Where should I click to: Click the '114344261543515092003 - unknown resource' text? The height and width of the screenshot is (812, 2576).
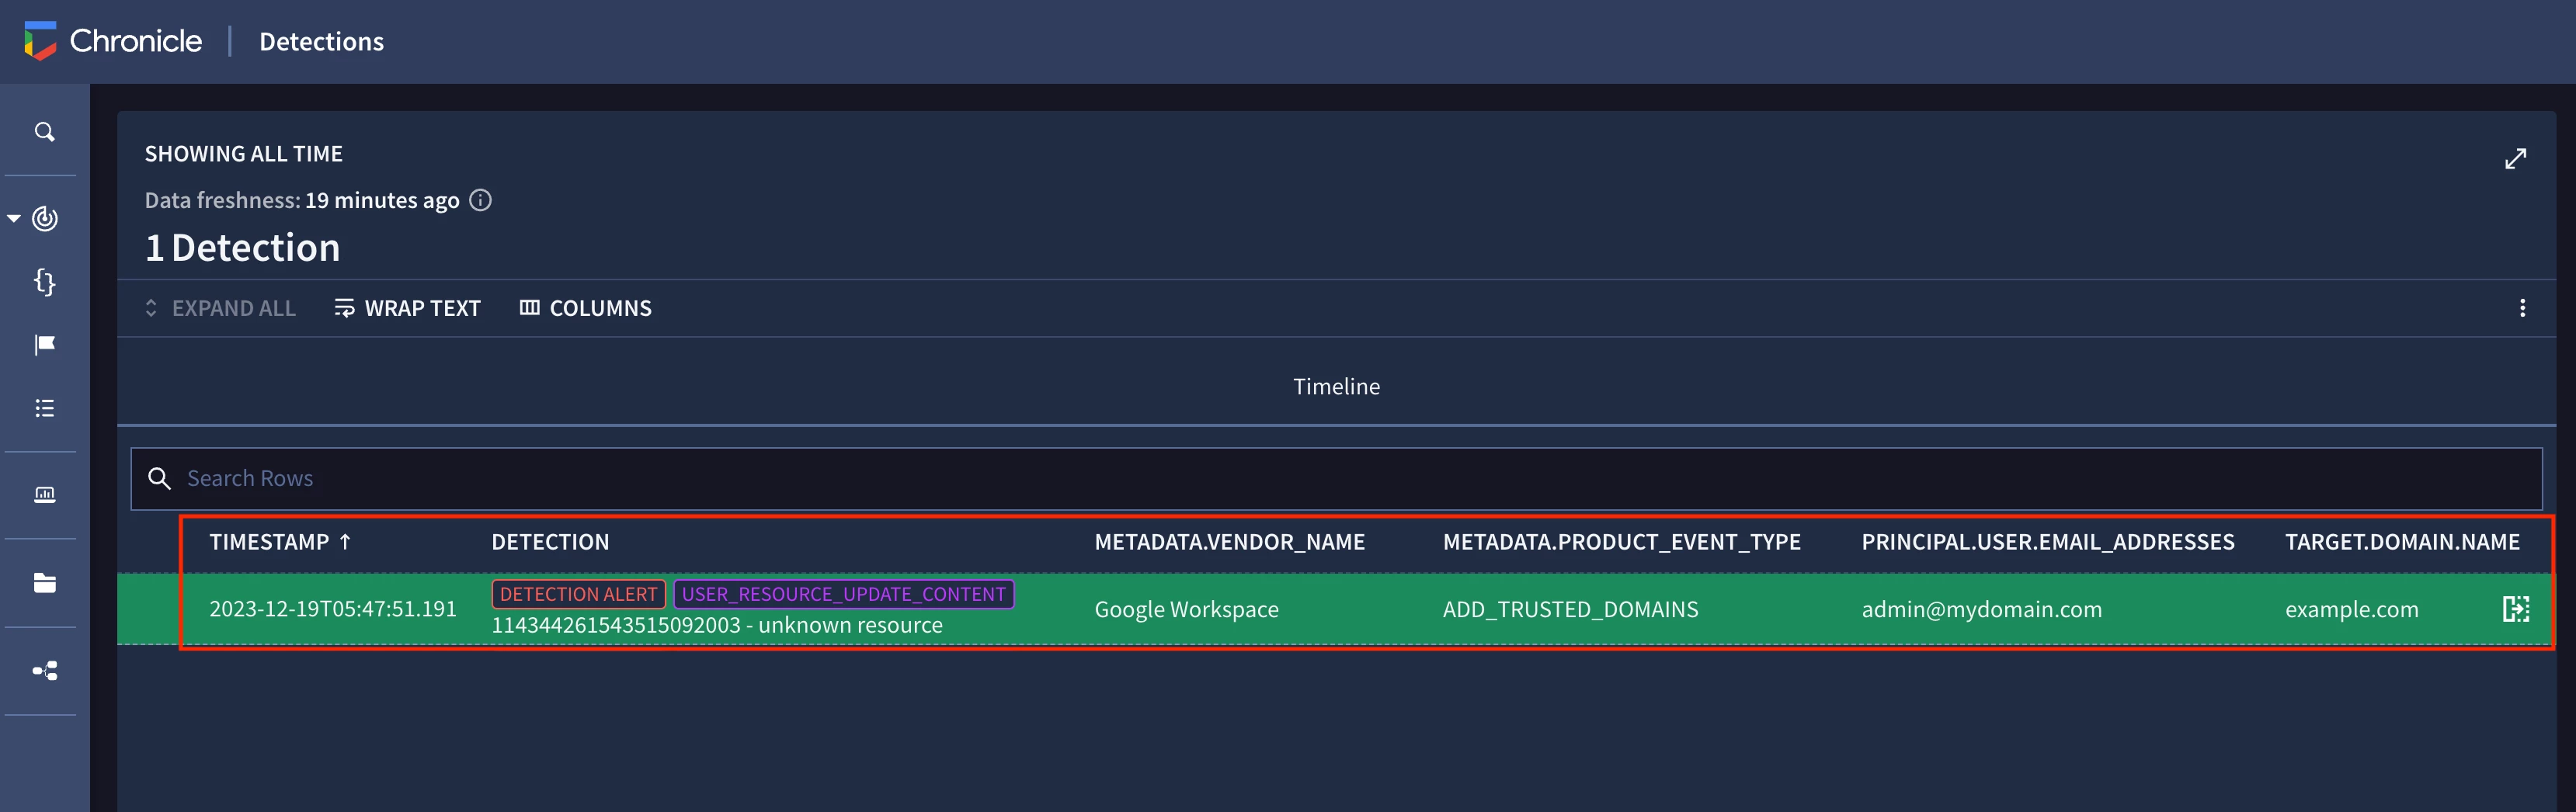(717, 625)
